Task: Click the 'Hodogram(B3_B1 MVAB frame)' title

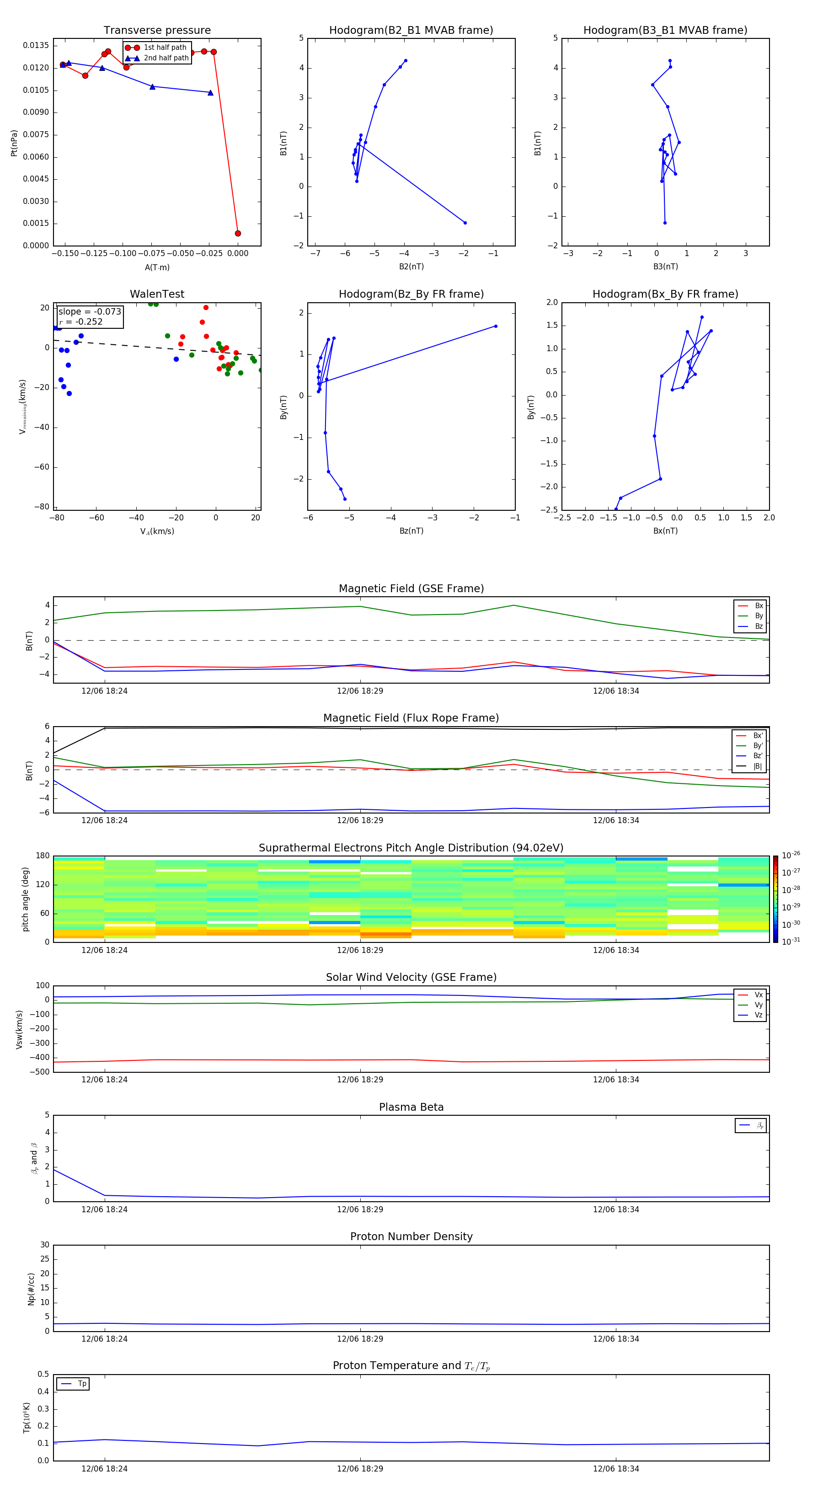Action: (x=665, y=31)
